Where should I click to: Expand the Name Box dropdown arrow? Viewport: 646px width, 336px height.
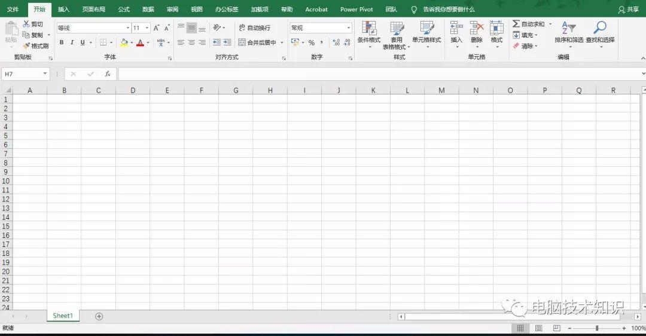tap(45, 74)
